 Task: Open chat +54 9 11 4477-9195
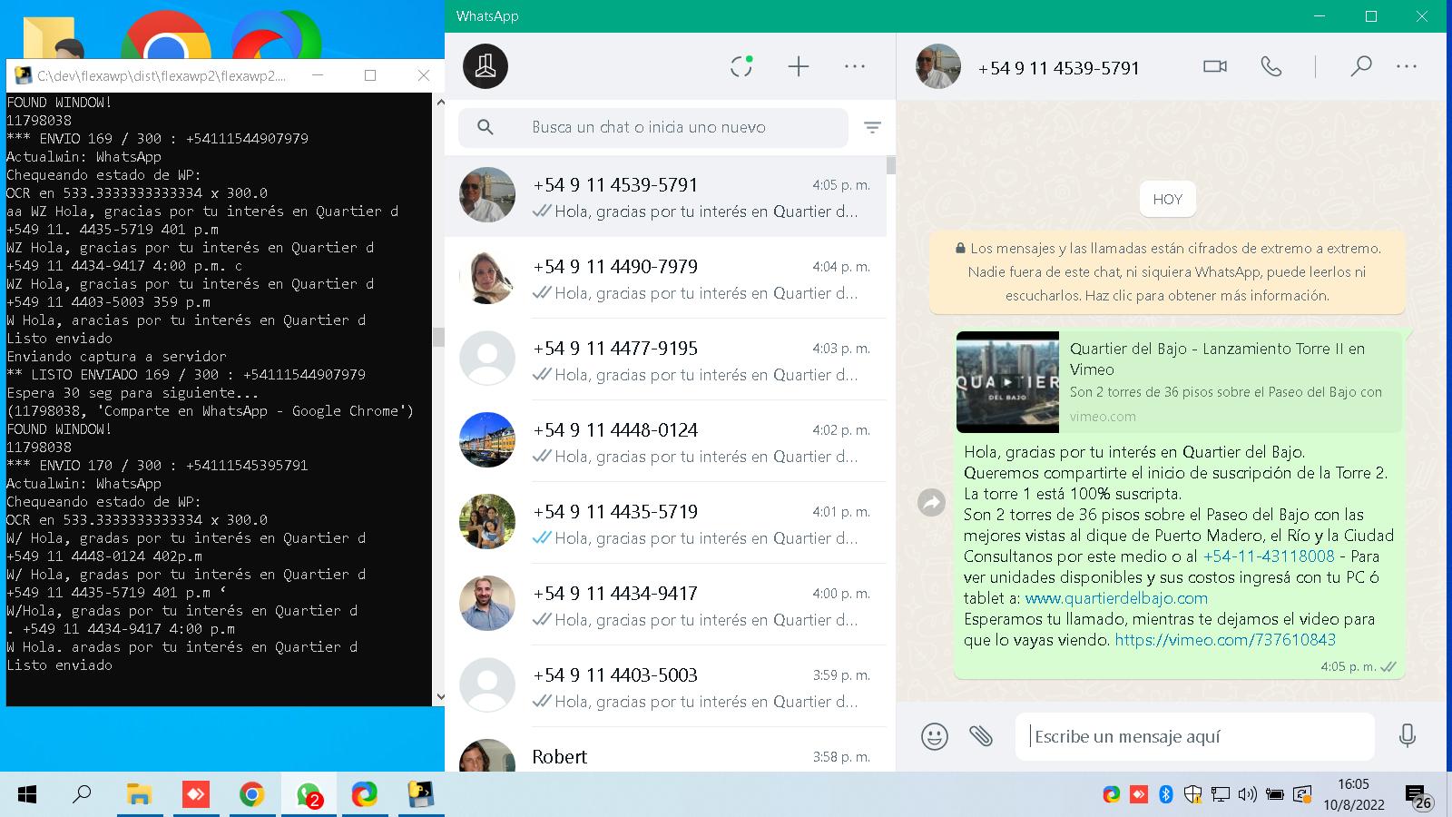pyautogui.click(x=665, y=359)
